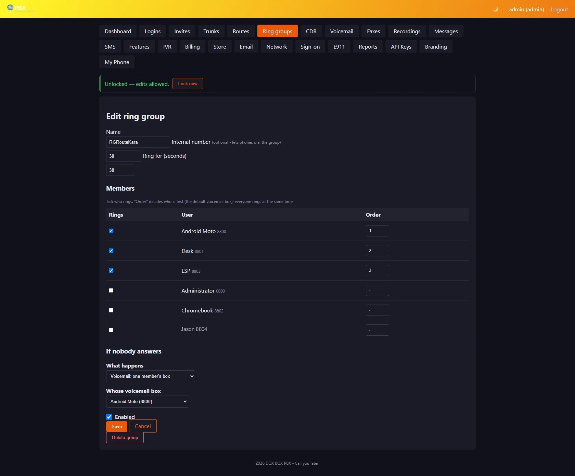This screenshot has height=476, width=575.
Task: Open the Branding tab
Action: (x=436, y=47)
